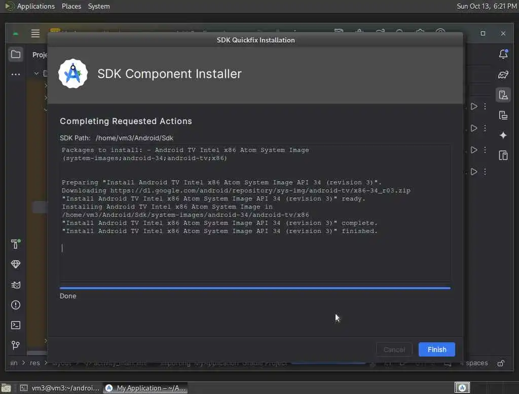Open the Gradle tool window
The width and height of the screenshot is (519, 394).
[x=503, y=75]
